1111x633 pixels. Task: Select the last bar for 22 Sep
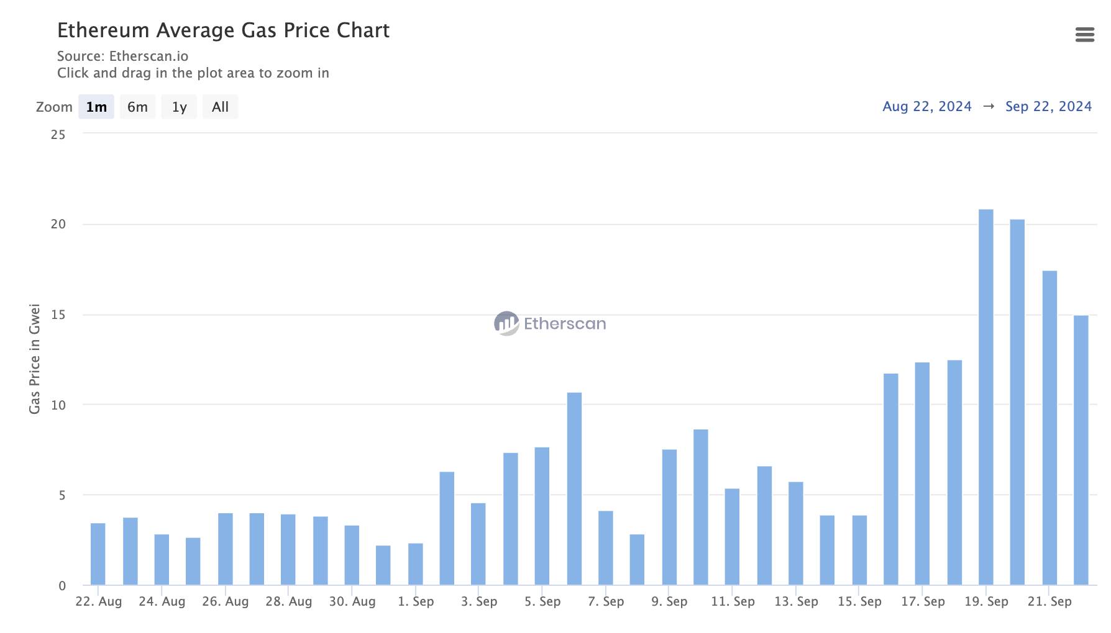pos(1081,451)
